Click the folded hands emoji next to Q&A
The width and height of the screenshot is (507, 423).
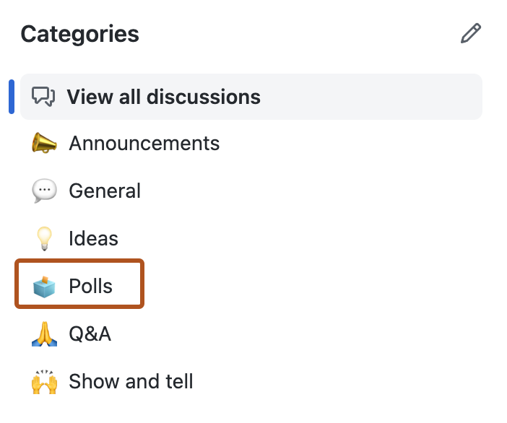44,333
